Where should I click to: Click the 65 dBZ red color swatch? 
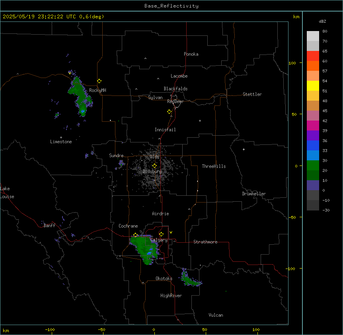pyautogui.click(x=313, y=56)
